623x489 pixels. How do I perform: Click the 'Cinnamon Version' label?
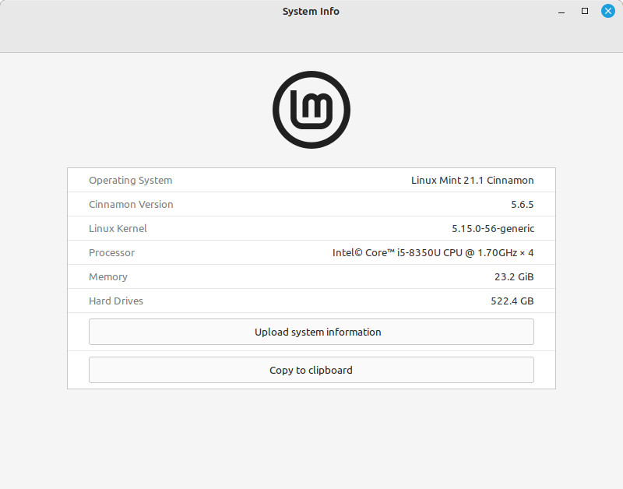click(x=131, y=205)
